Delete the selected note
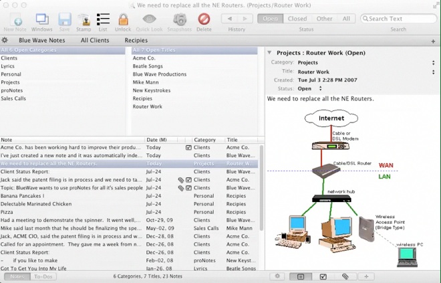 point(204,19)
